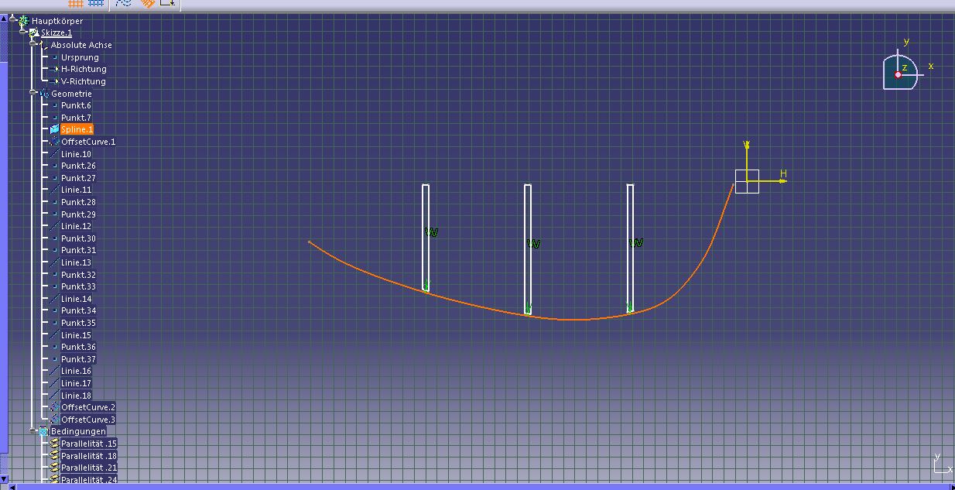This screenshot has height=490, width=955.
Task: Click the orange grid icon in toolbar
Action: [x=75, y=3]
